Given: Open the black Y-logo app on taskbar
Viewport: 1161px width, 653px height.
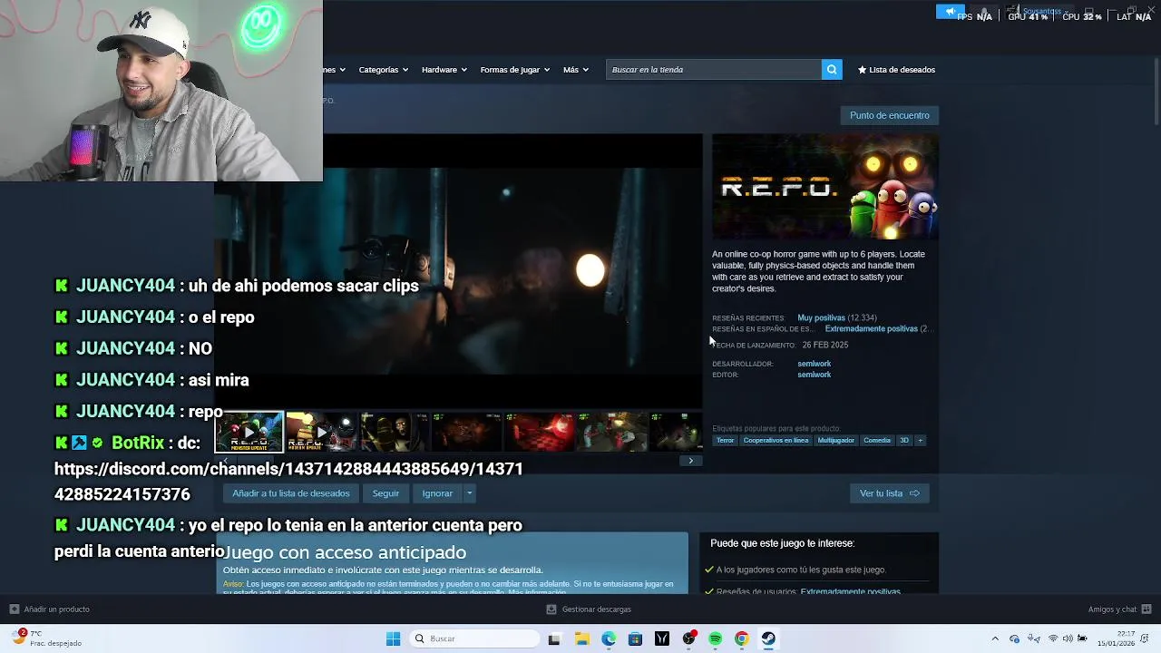Looking at the screenshot, I should click(662, 639).
